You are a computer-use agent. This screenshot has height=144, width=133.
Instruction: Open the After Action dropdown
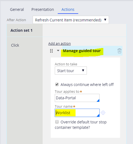[x=71, y=20]
